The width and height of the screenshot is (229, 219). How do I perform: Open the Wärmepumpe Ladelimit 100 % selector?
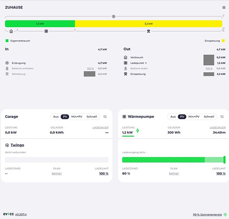click(x=221, y=173)
